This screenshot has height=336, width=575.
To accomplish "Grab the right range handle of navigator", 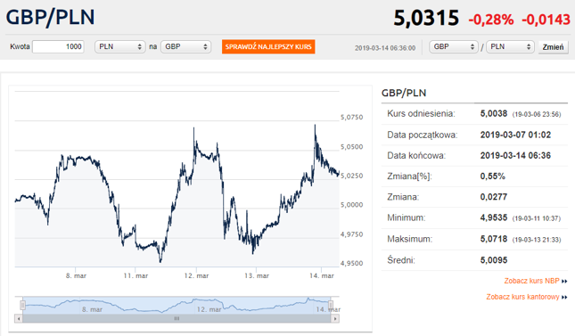I will pos(331,305).
